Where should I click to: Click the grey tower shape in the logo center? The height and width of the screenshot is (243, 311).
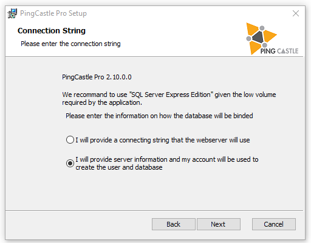258,37
